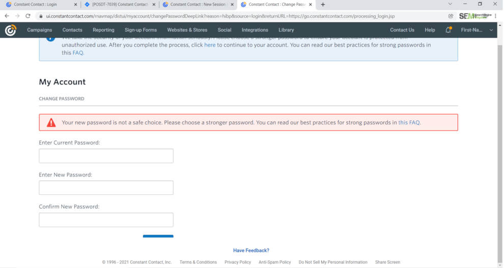Open the Social menu
Screen dimensions: 504x268
(x=225, y=30)
